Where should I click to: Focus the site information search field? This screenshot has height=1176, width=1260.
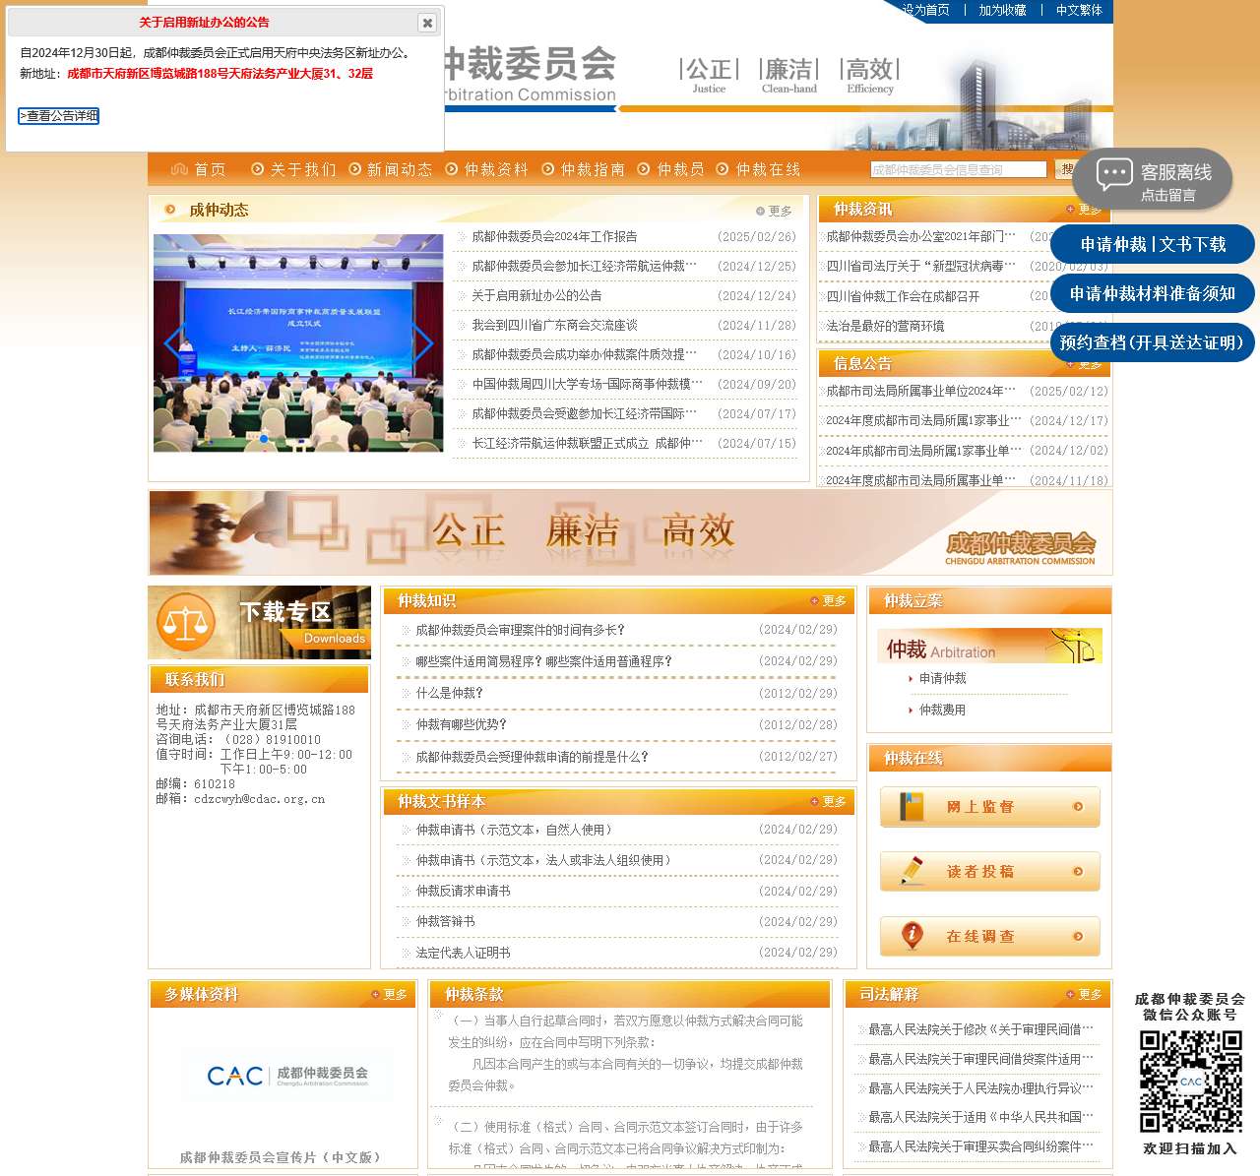pos(958,170)
